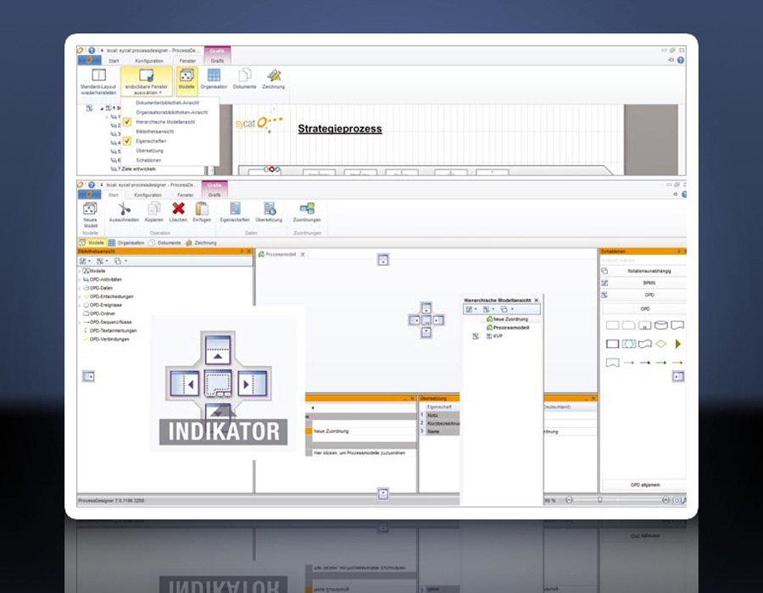This screenshot has height=593, width=763.
Task: Open Zeichnung icon in upper window ribbon
Action: (x=274, y=80)
